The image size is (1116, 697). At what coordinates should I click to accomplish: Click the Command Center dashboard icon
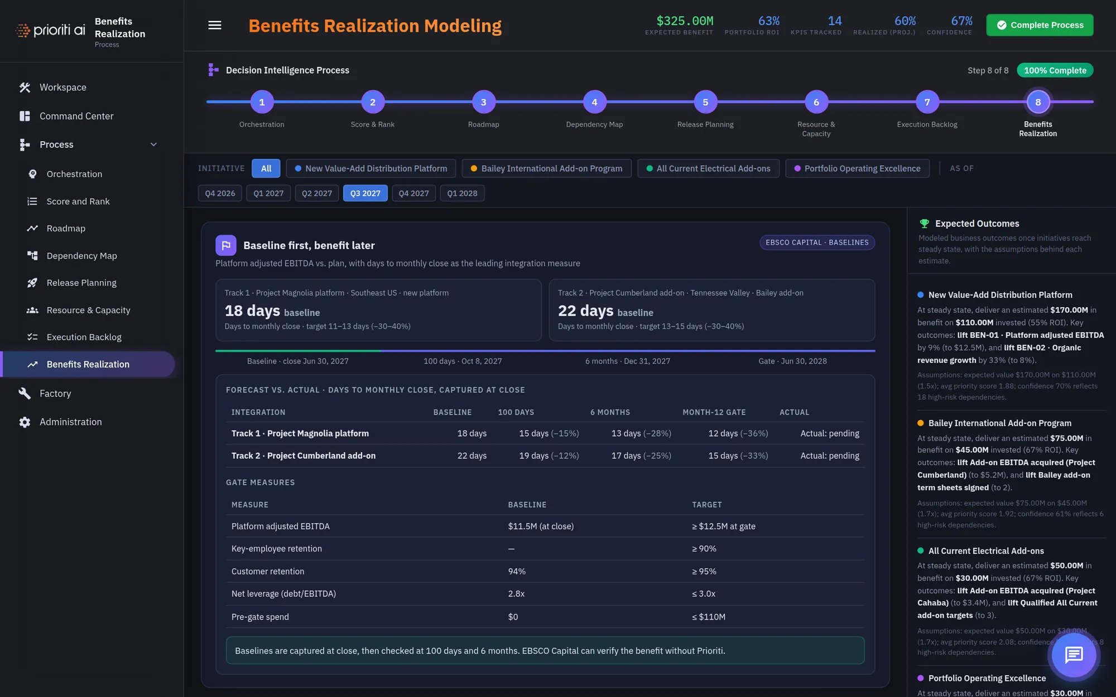25,116
